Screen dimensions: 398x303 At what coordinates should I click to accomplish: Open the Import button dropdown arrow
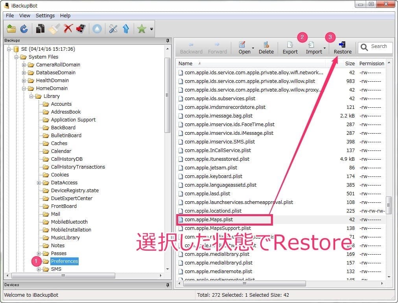pyautogui.click(x=324, y=48)
